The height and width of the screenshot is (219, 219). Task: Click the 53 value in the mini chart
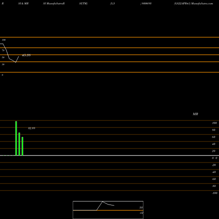click(x=141, y=208)
